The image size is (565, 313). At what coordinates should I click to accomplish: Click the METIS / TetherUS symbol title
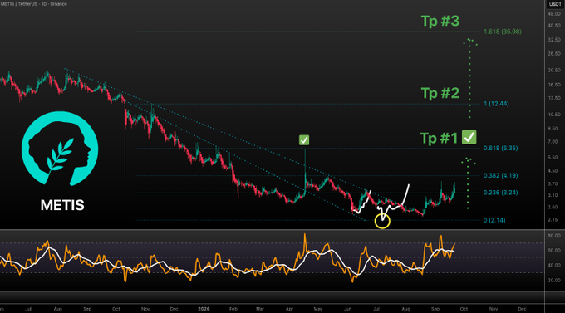pyautogui.click(x=34, y=4)
